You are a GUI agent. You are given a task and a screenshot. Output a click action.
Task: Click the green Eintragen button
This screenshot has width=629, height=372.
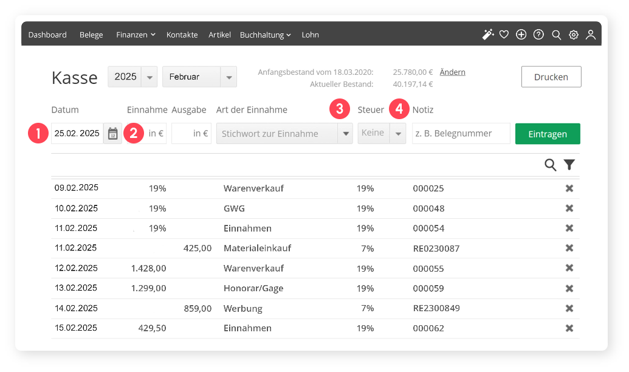[x=548, y=134]
